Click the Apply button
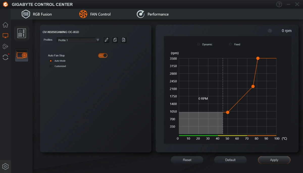 pos(274,160)
